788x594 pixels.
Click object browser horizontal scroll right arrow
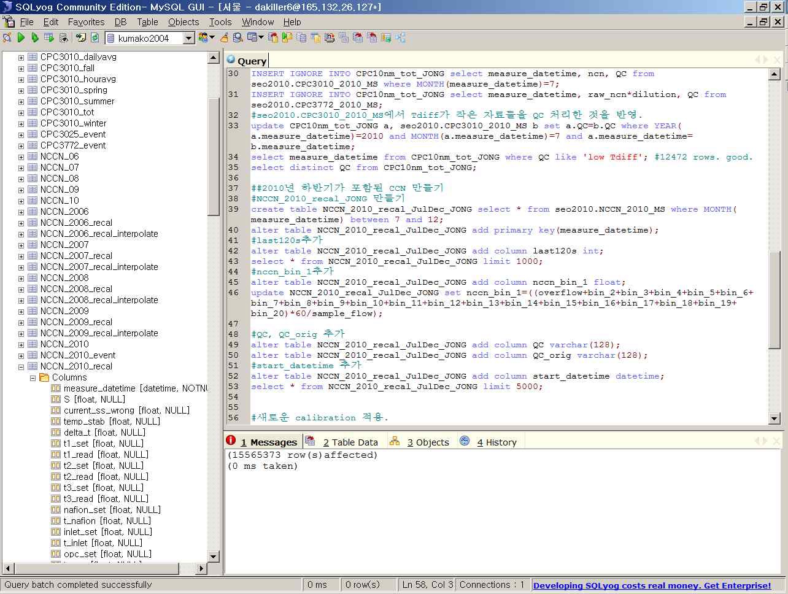coord(201,569)
